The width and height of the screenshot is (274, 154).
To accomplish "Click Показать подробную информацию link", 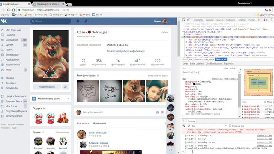I will coord(125,51).
